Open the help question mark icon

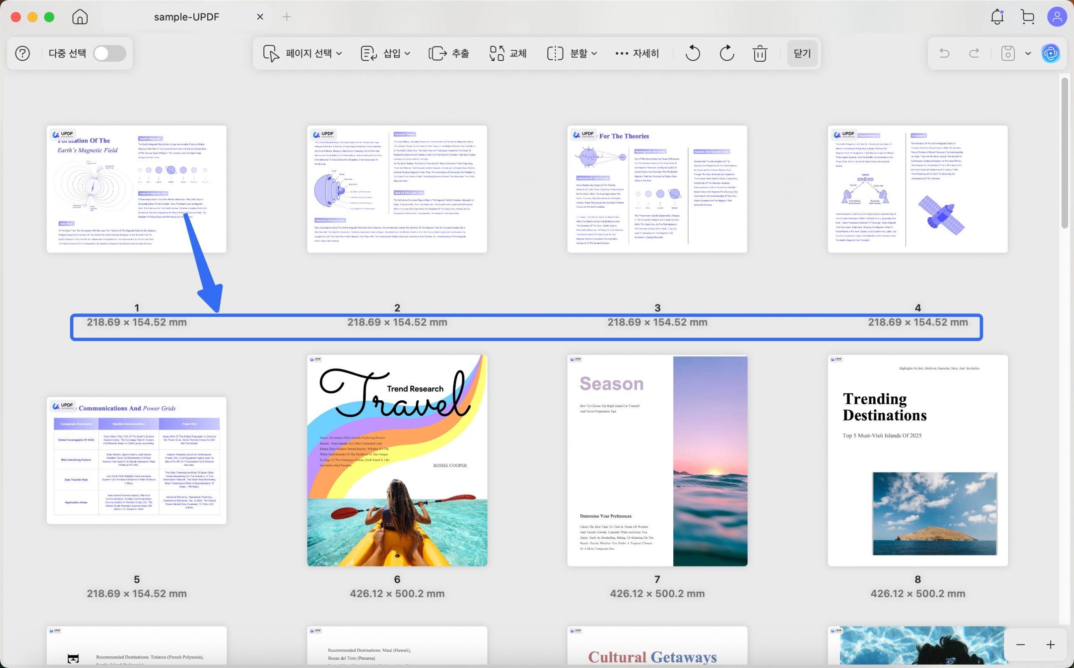click(x=23, y=53)
